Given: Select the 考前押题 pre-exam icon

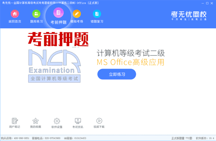Looking at the screenshot, I should [58, 13].
